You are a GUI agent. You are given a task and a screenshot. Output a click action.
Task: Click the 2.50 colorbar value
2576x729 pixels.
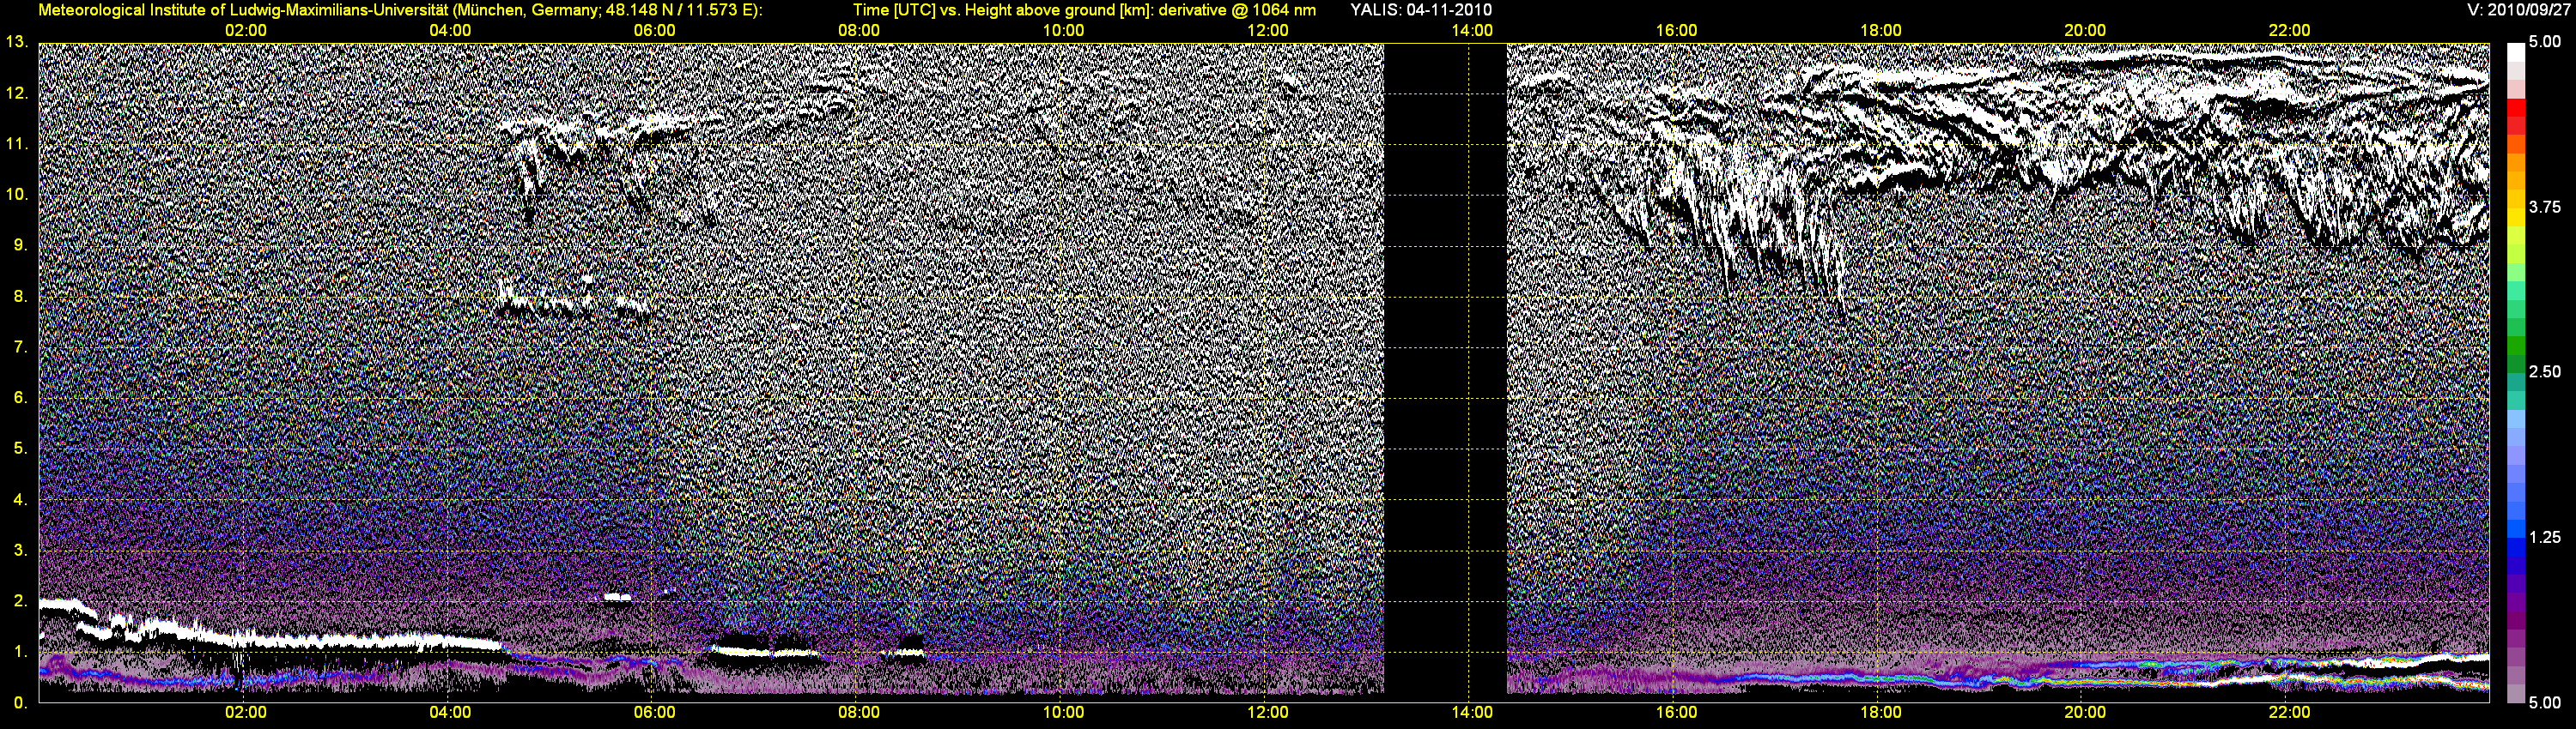point(2545,371)
